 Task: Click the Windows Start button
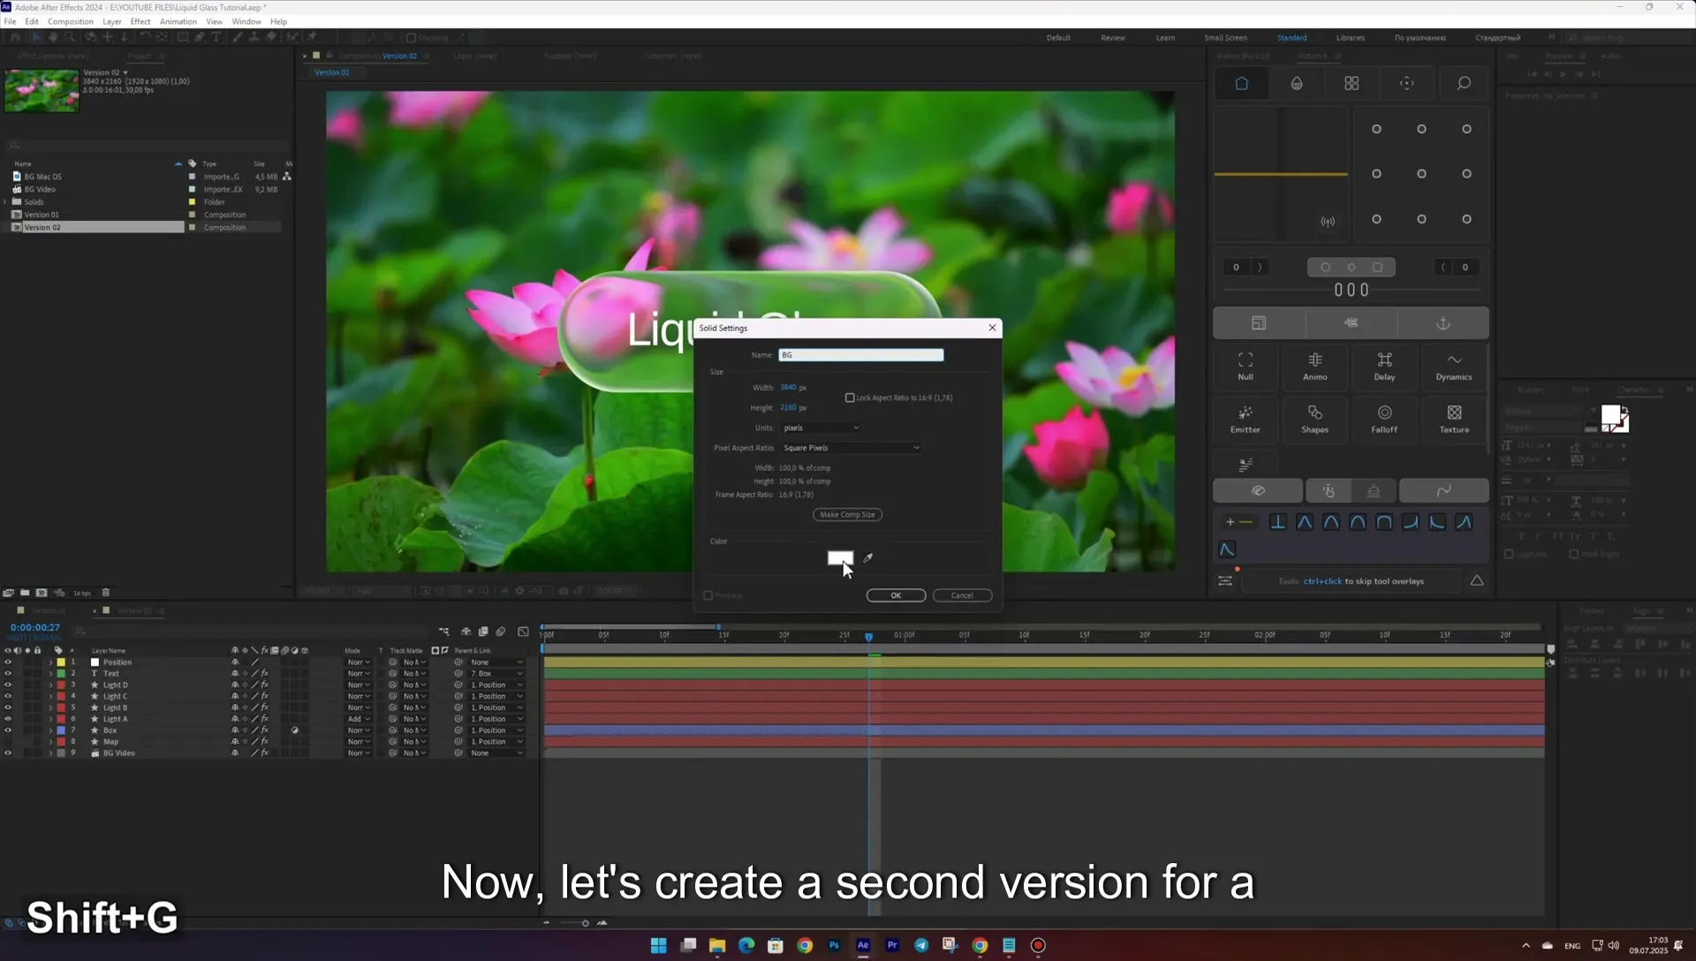click(659, 945)
